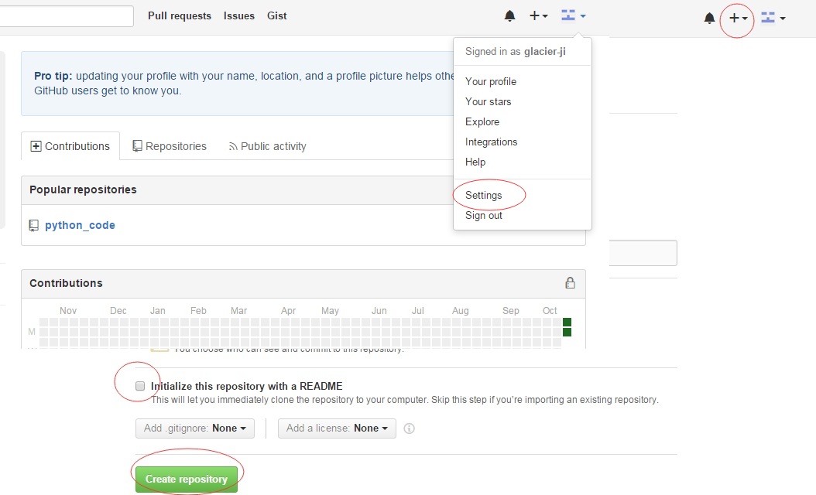Select Sign out in the user menu
The height and width of the screenshot is (495, 816).
(x=483, y=216)
